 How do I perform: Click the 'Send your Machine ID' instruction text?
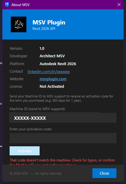pos(61,98)
